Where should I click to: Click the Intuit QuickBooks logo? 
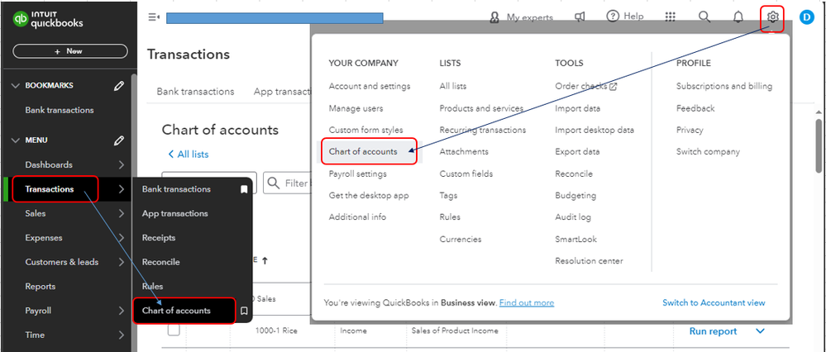pos(49,19)
